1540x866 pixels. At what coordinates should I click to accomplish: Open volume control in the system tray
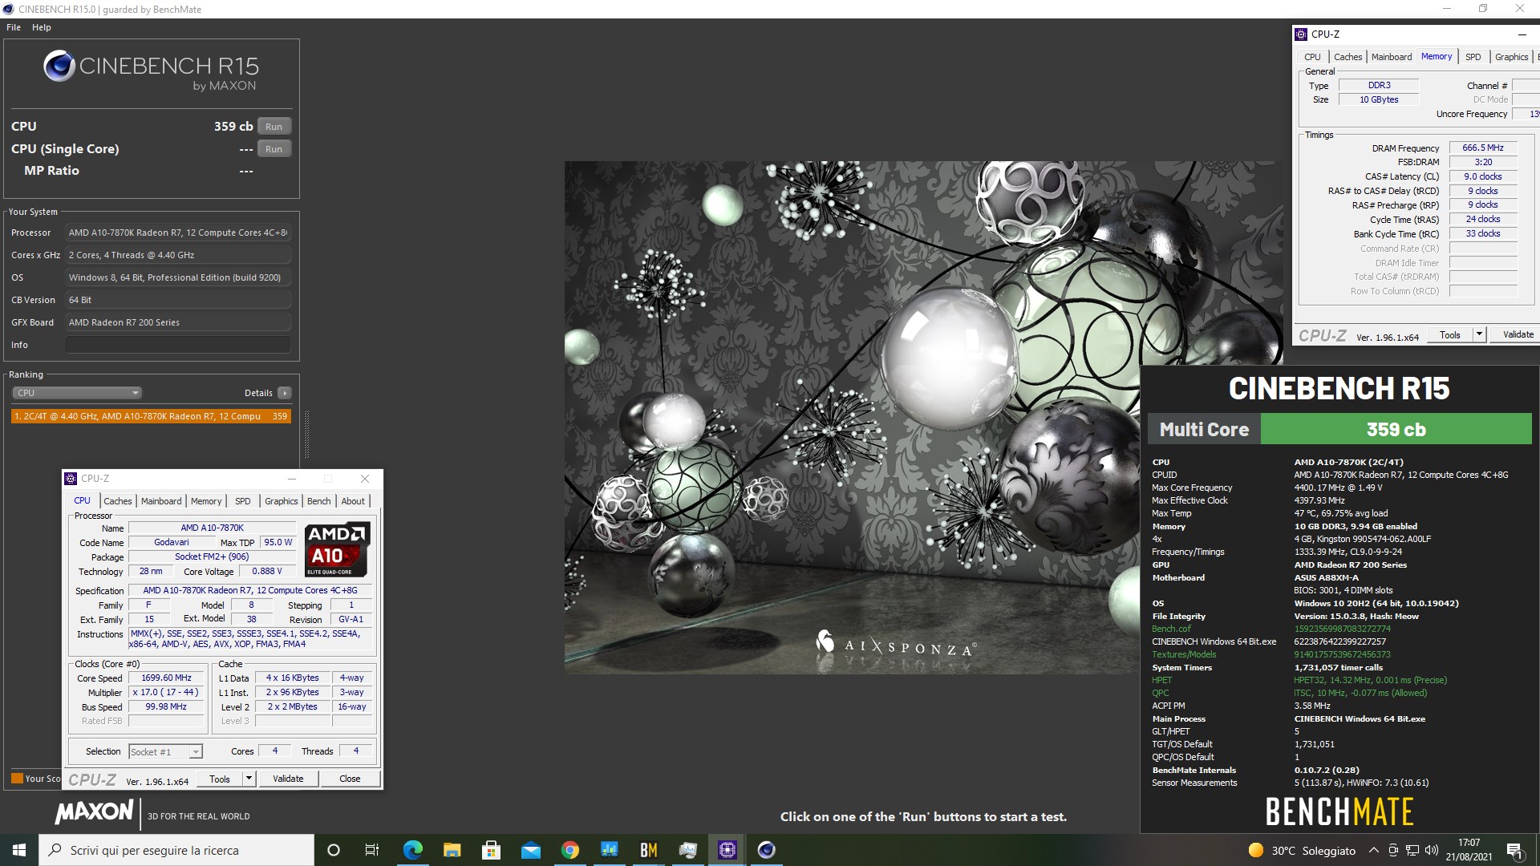click(x=1432, y=850)
